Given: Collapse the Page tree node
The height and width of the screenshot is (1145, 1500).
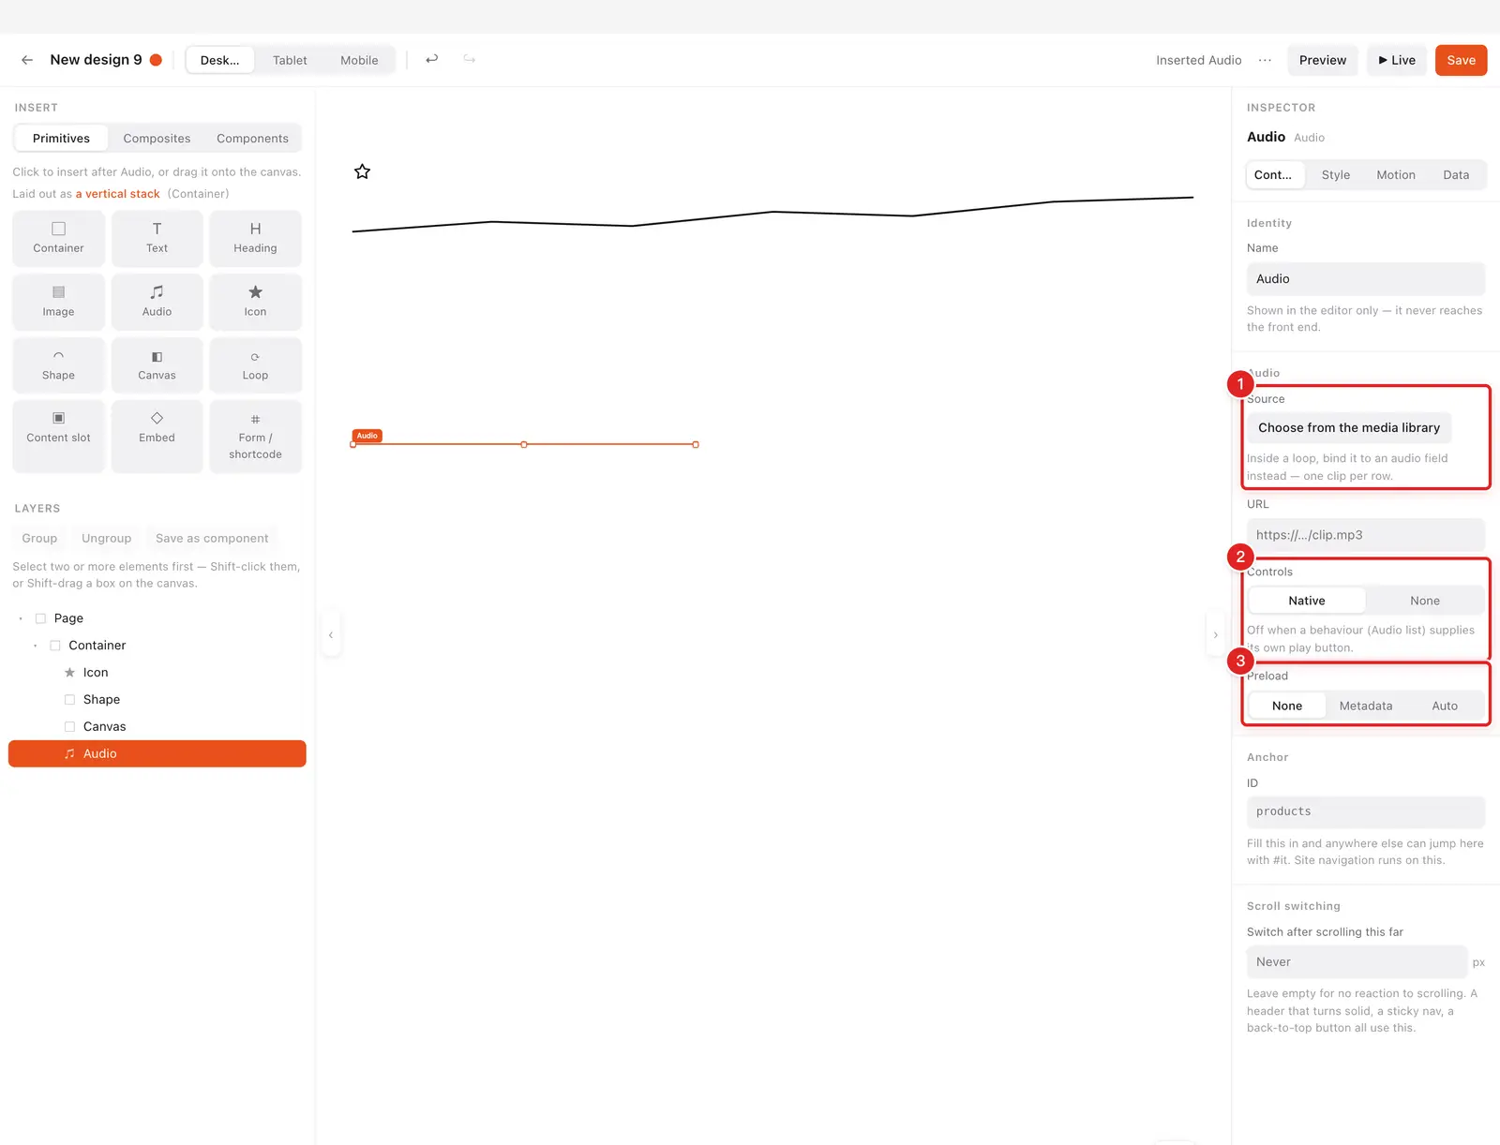Looking at the screenshot, I should [21, 618].
